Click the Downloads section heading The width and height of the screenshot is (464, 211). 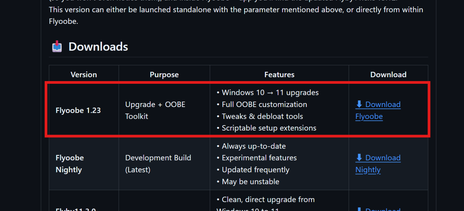tap(98, 47)
